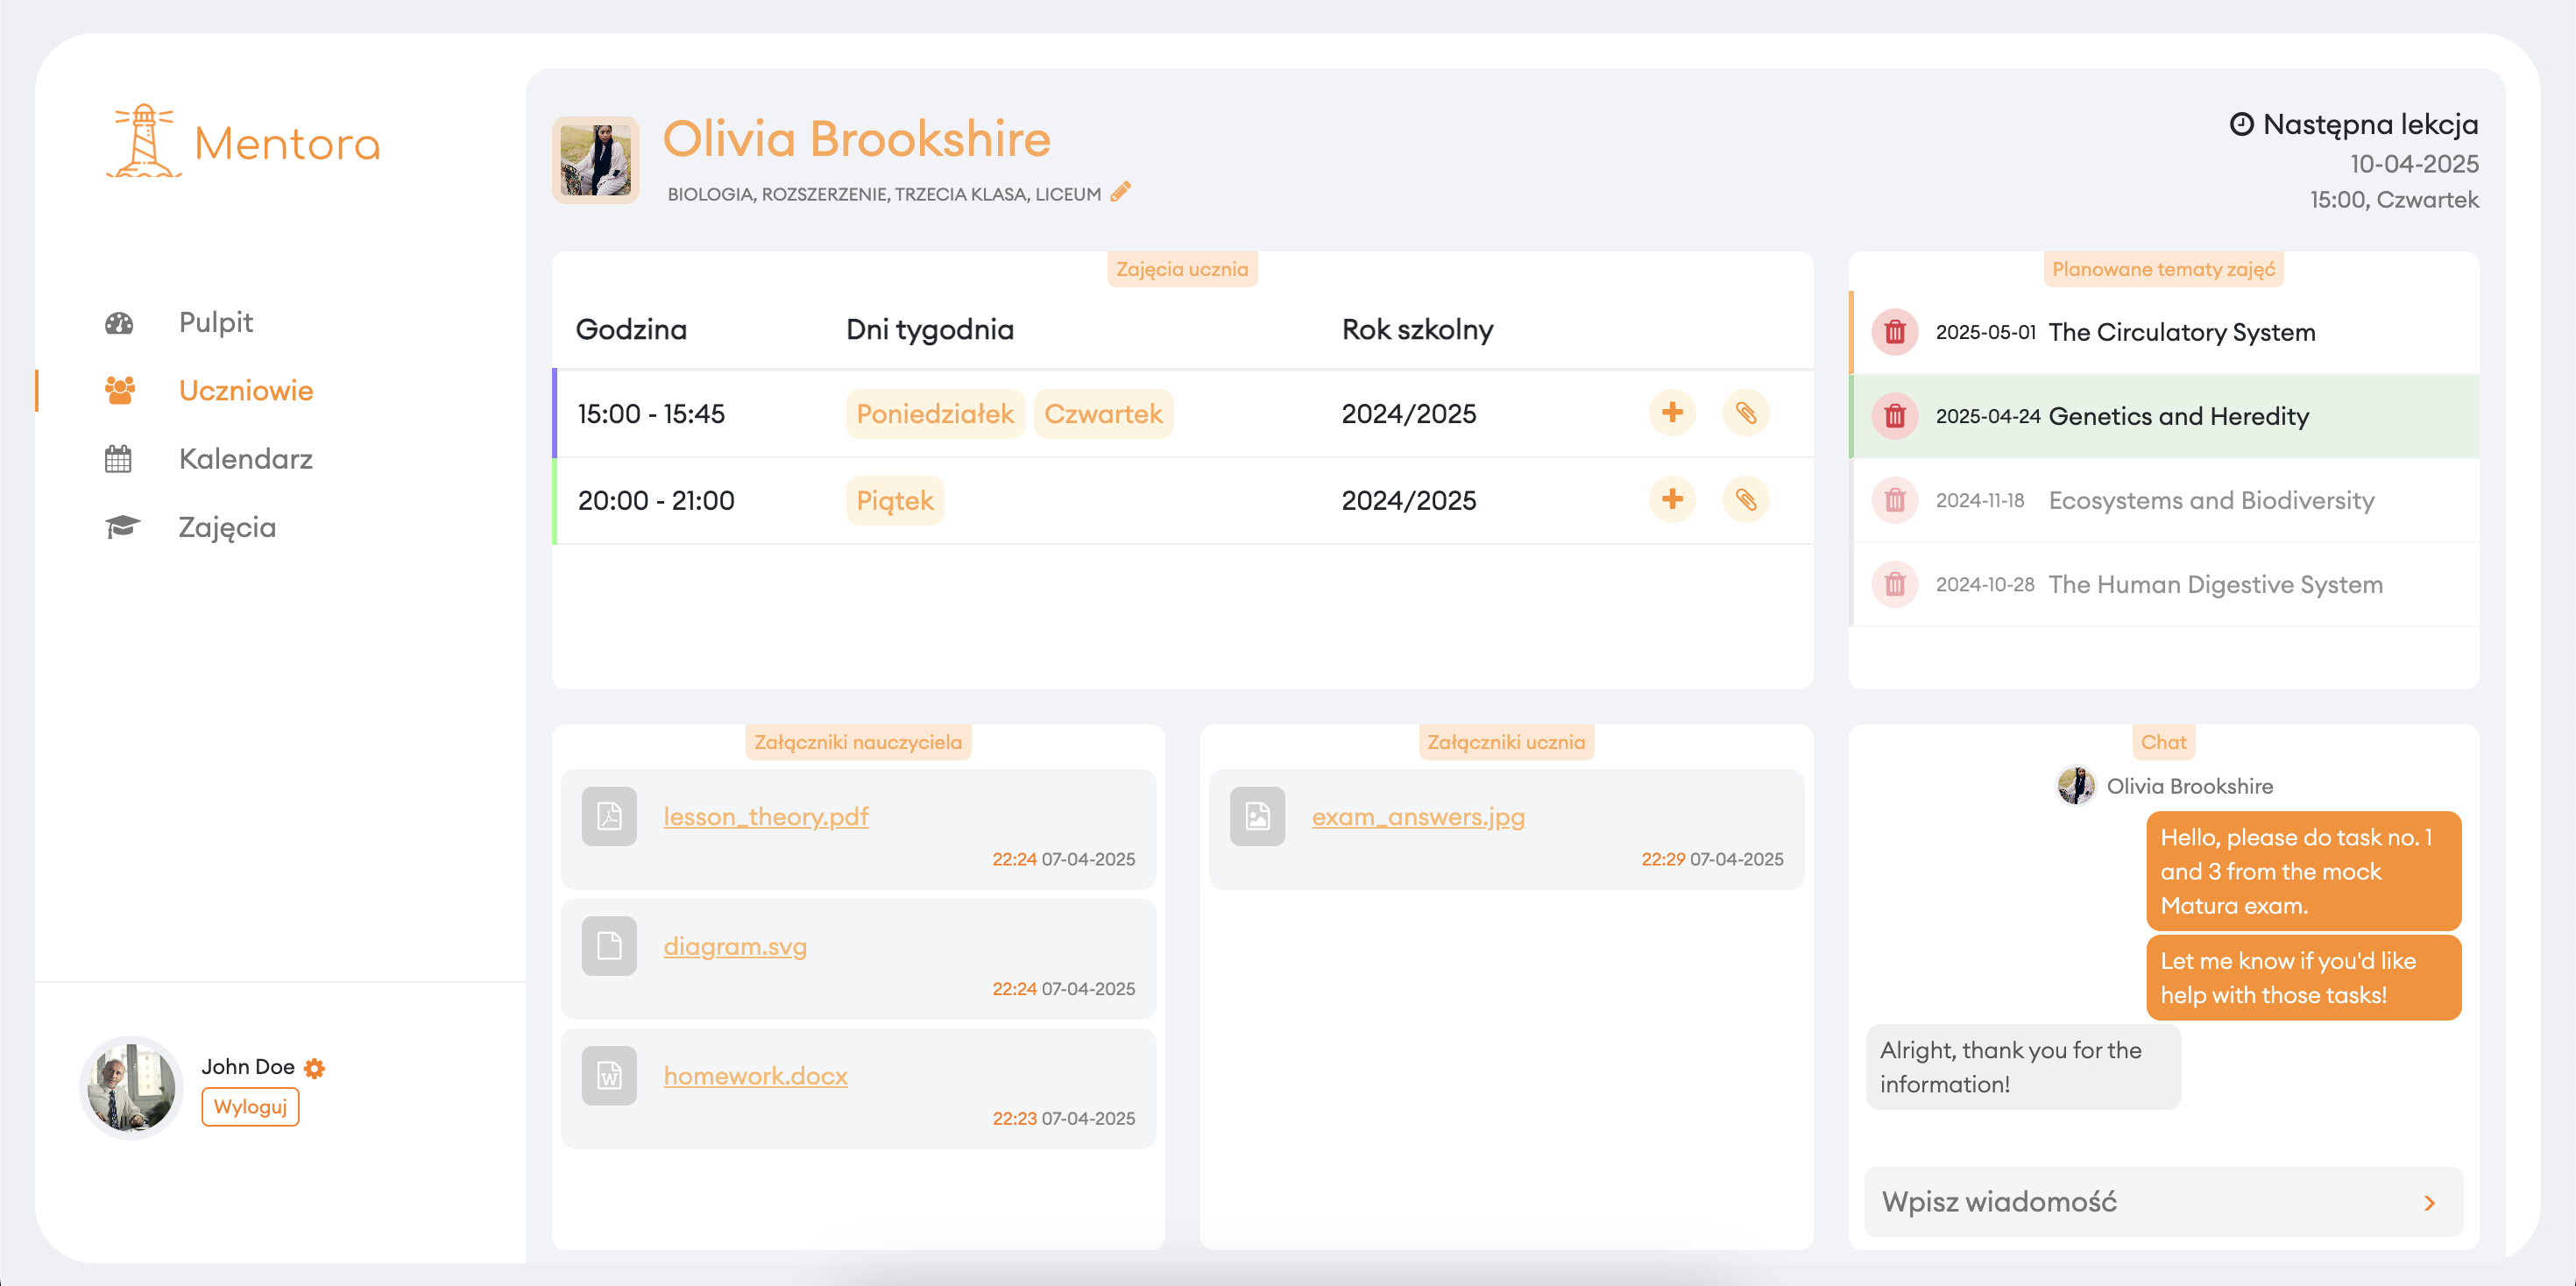Go to Kalendarz section
This screenshot has width=2576, height=1286.
(x=245, y=459)
